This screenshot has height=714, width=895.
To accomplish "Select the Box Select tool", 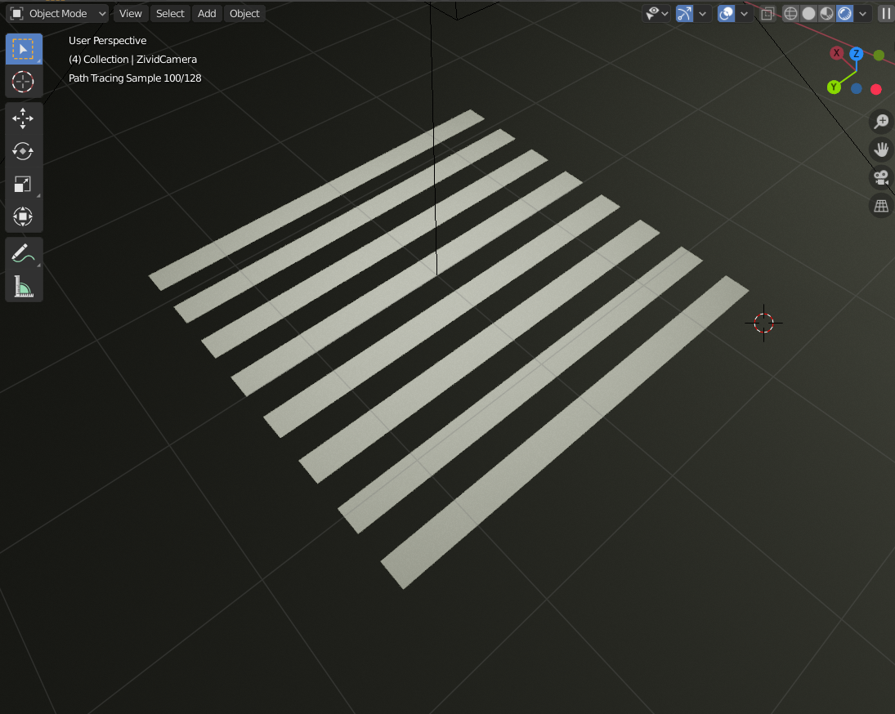I will click(23, 48).
